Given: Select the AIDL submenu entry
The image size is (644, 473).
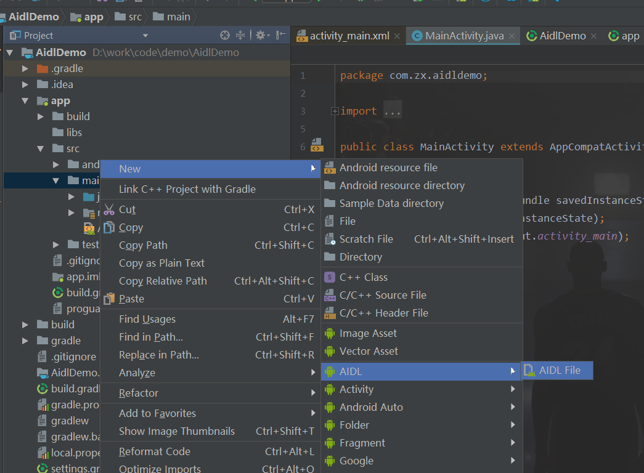Looking at the screenshot, I should 422,371.
